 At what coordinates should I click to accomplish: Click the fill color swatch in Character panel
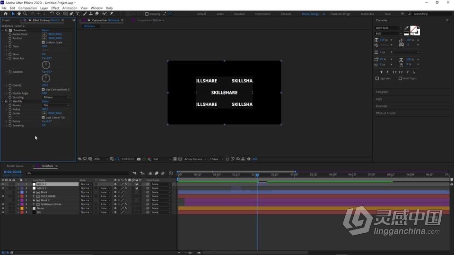coord(413,29)
